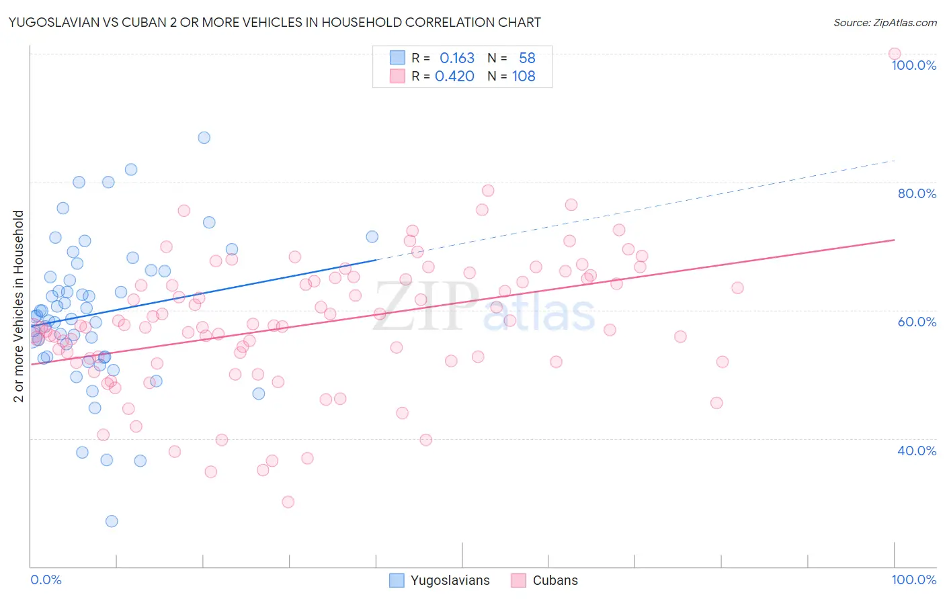This screenshot has width=945, height=599.
Task: Click the blue swatch beside R = 0.163
Action: 397,58
